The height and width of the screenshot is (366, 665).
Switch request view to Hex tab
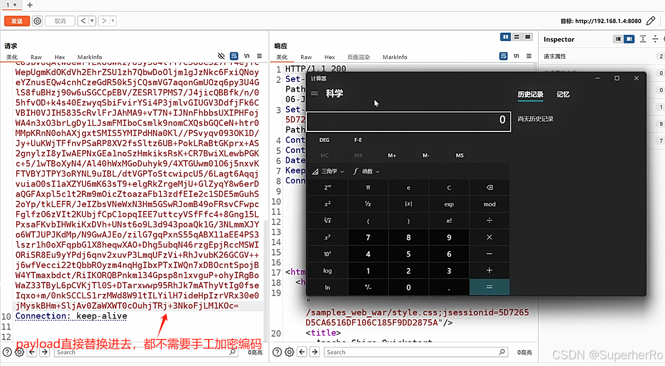(59, 57)
